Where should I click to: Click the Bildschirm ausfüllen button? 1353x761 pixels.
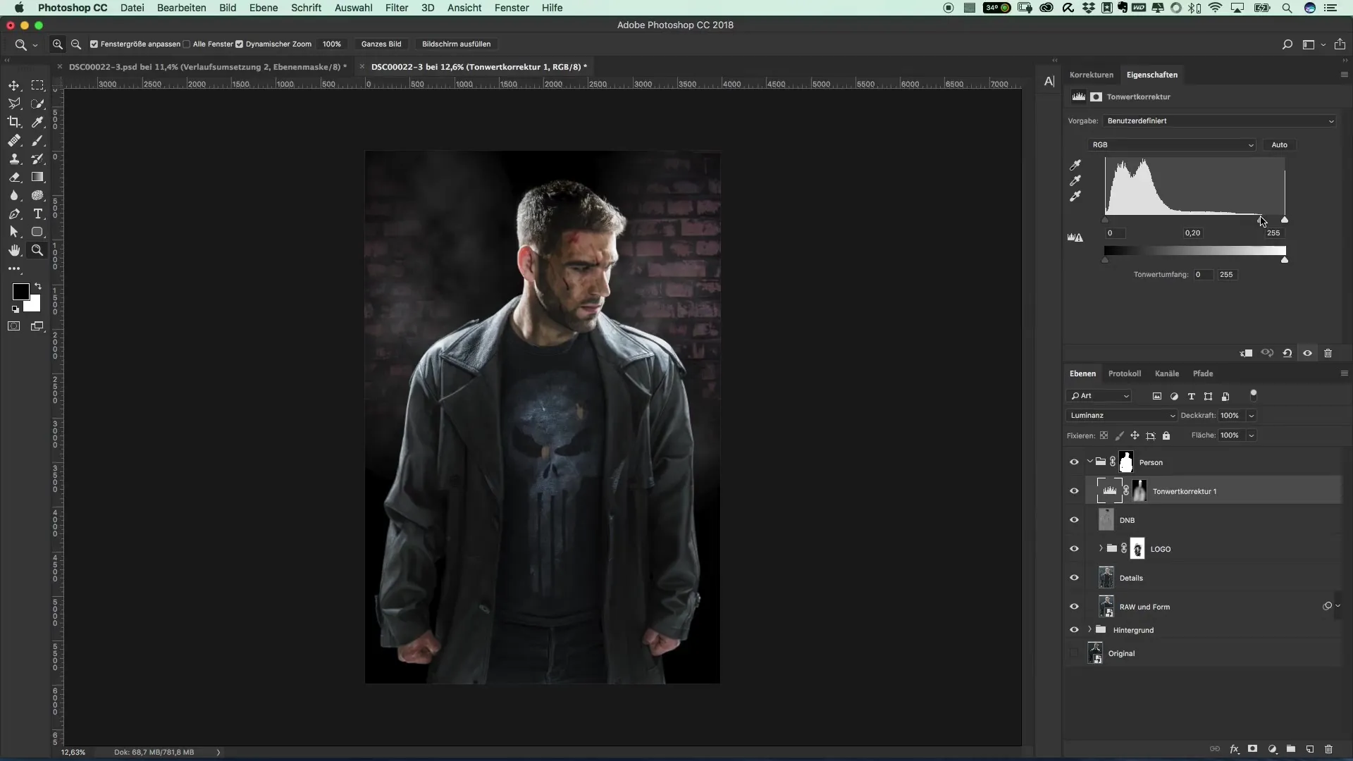(x=456, y=44)
